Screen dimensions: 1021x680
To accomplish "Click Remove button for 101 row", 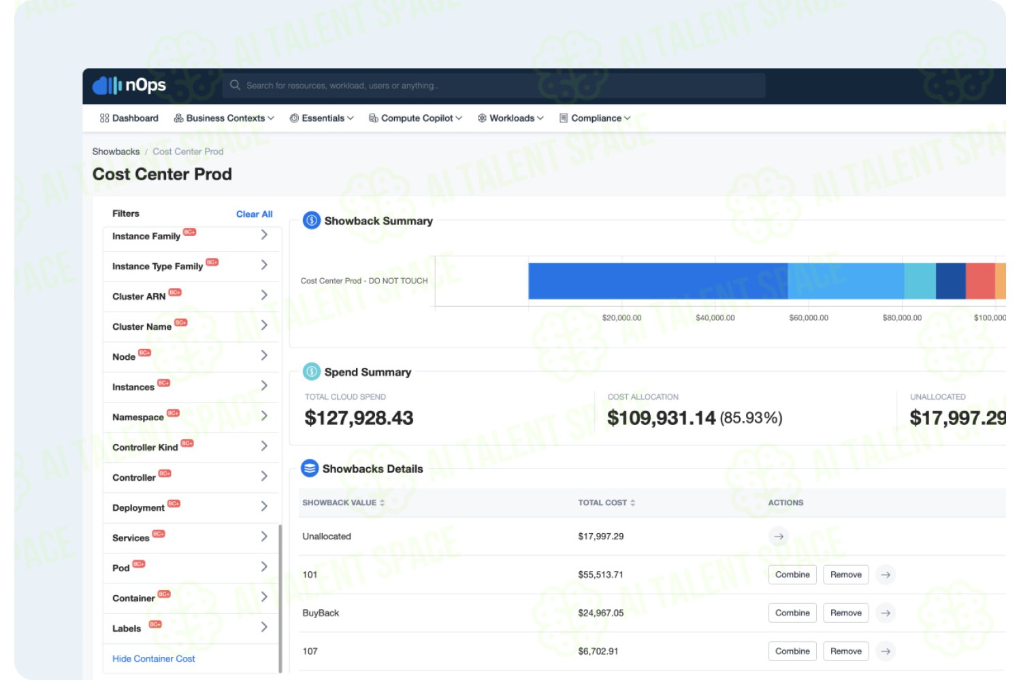I will coord(846,575).
